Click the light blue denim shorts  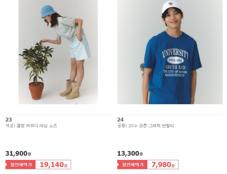[79, 49]
